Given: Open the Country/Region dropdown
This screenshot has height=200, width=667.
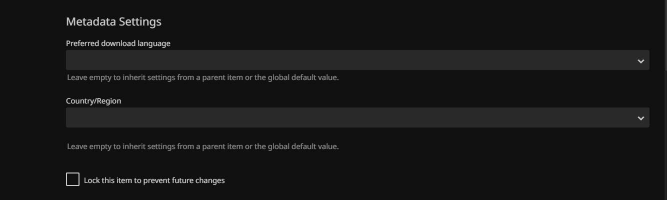Looking at the screenshot, I should click(357, 117).
